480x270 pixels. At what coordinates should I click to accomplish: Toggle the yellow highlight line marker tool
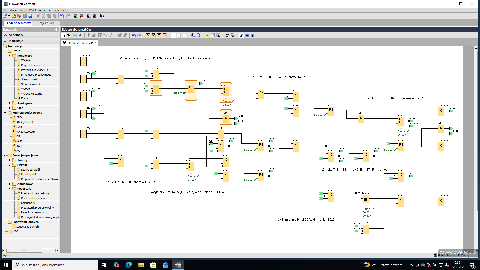point(207,35)
